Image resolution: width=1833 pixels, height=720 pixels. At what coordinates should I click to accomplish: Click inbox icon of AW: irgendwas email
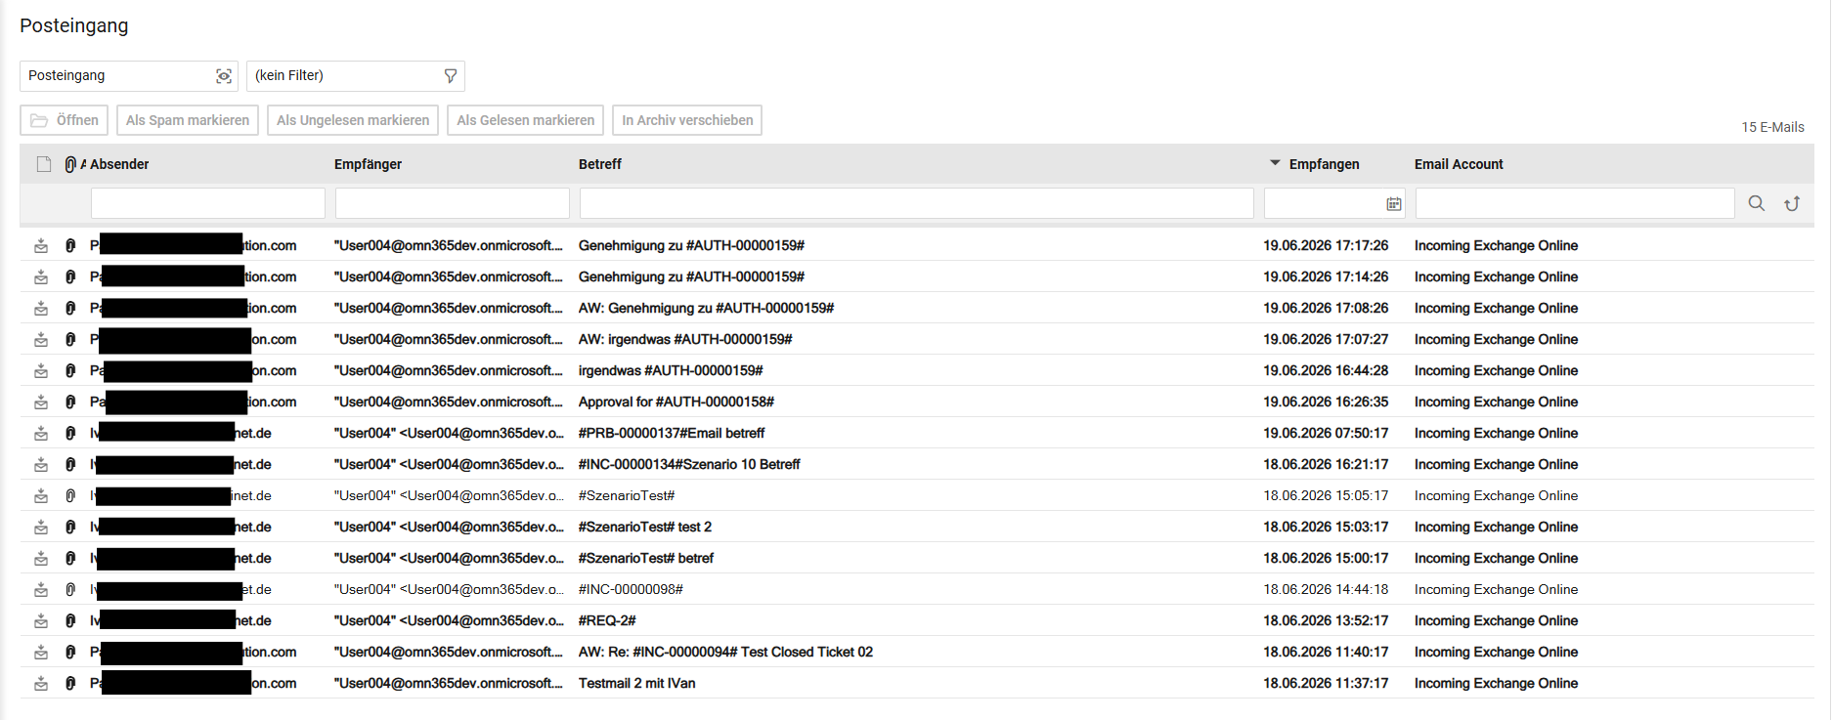tap(41, 339)
